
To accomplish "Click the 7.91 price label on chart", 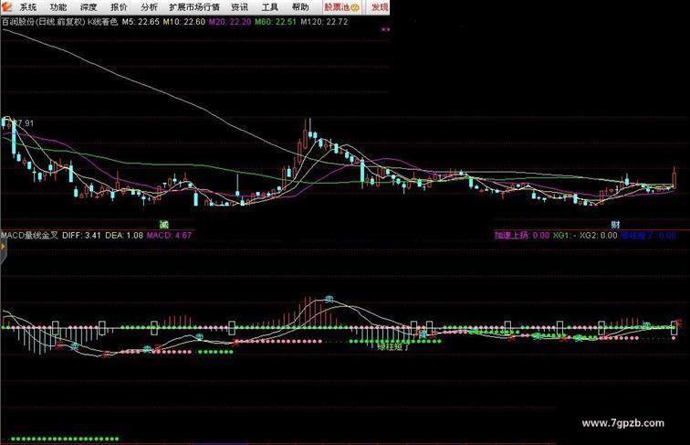I will point(25,123).
